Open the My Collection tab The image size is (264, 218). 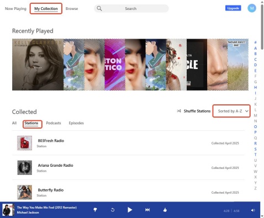[46, 9]
